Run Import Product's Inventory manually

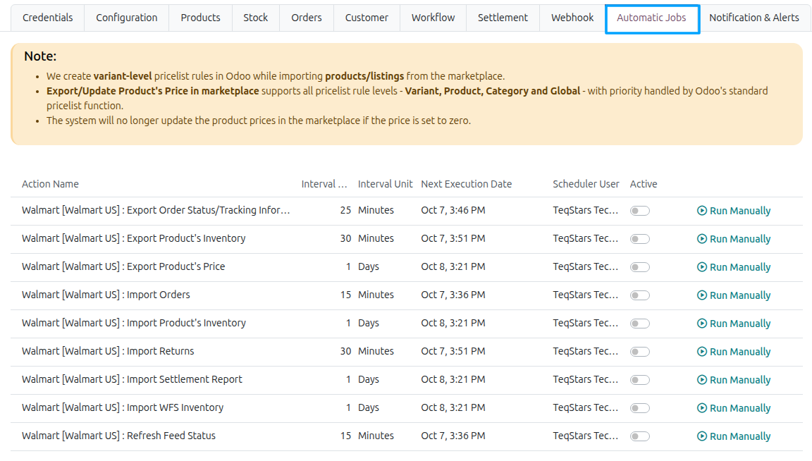coord(734,324)
